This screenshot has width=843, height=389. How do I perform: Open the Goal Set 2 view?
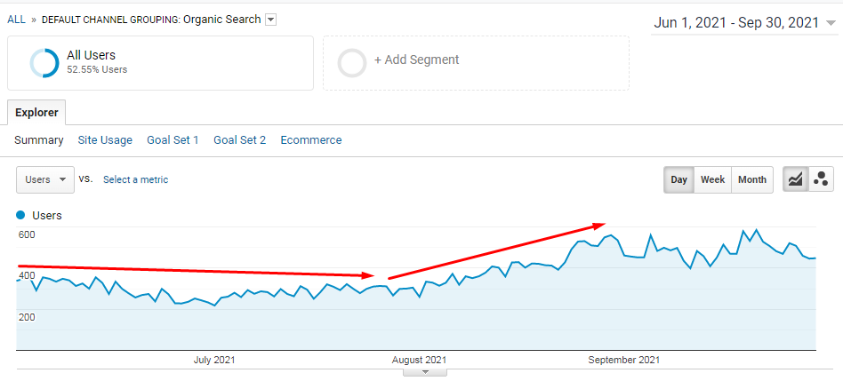[239, 140]
